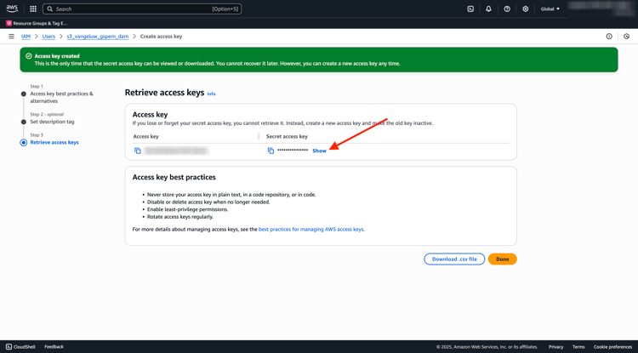Launch CloudShell from the top bar icon

[470, 9]
